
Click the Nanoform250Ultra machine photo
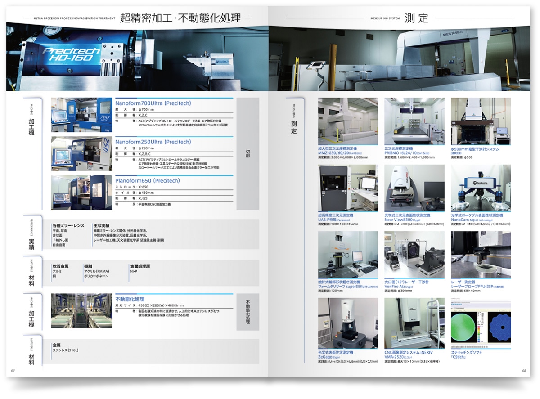(82, 154)
